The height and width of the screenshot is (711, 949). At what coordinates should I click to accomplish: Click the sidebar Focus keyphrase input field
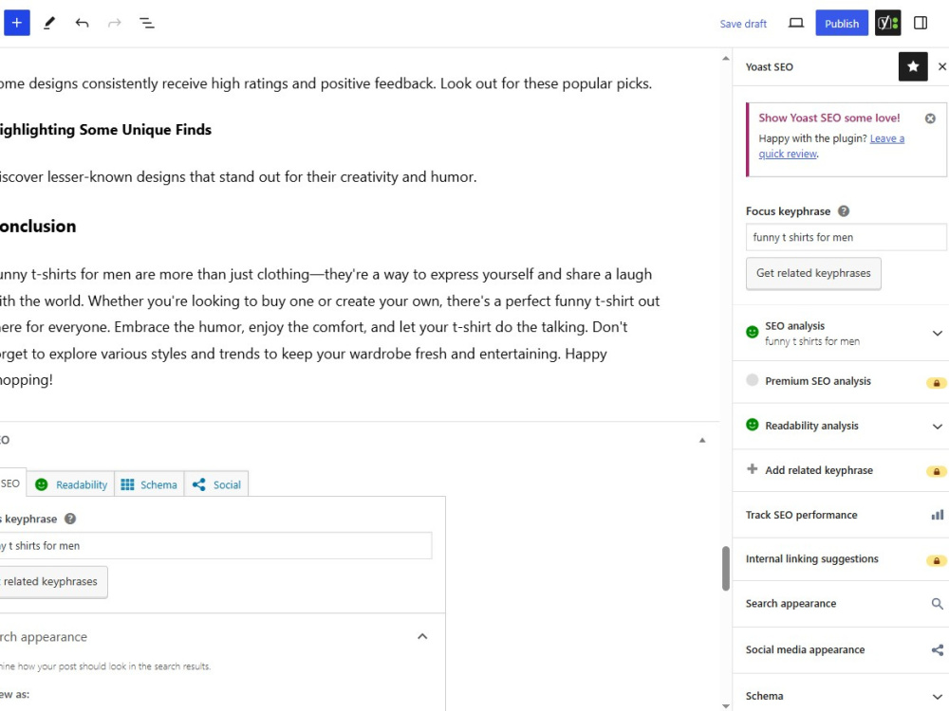pyautogui.click(x=846, y=237)
